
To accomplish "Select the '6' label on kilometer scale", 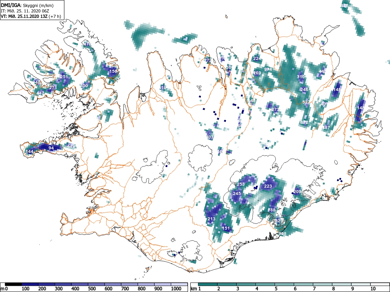I will pyautogui.click(x=295, y=289).
